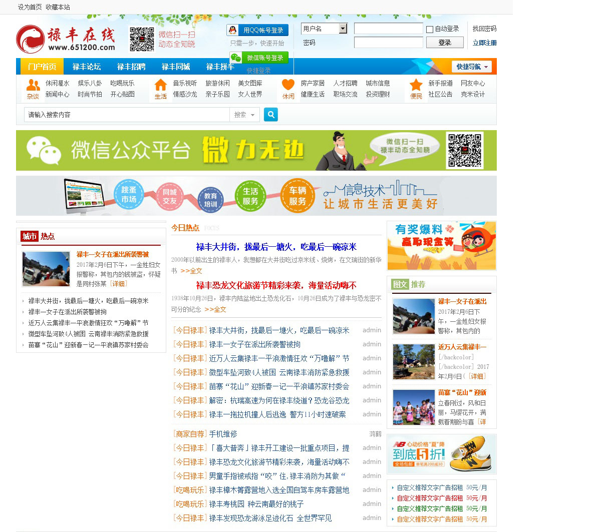Image resolution: width=601 pixels, height=532 pixels.
Task: Open the 音乐视听 forum link
Action: point(185,83)
